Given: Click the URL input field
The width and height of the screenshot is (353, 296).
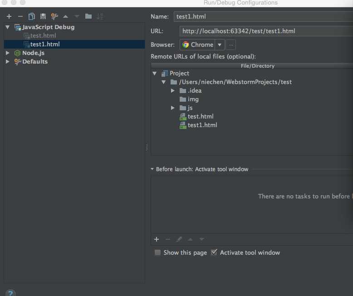Looking at the screenshot, I should 266,31.
